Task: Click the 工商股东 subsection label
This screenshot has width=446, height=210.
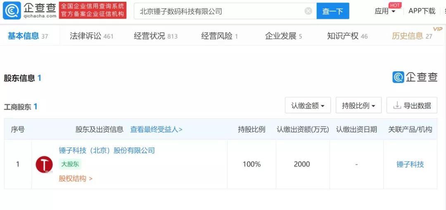Action: [21, 107]
